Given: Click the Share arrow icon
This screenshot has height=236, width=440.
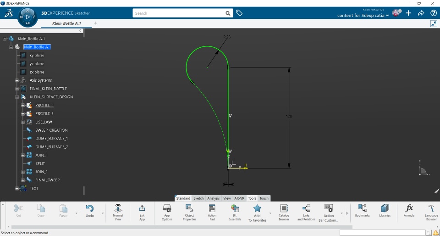Looking at the screenshot, I should pyautogui.click(x=421, y=13).
